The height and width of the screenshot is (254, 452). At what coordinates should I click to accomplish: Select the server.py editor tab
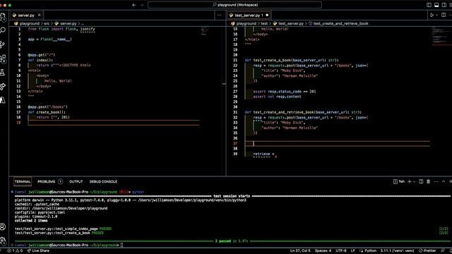point(26,15)
